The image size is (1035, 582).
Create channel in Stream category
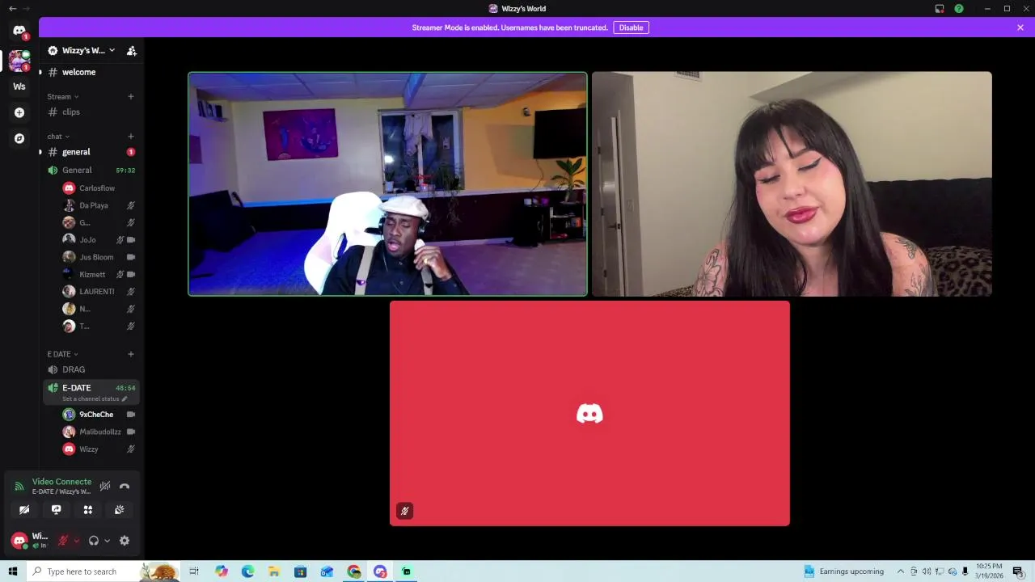[x=131, y=97]
